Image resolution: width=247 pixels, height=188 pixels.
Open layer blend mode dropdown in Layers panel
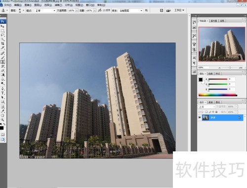click(x=206, y=107)
